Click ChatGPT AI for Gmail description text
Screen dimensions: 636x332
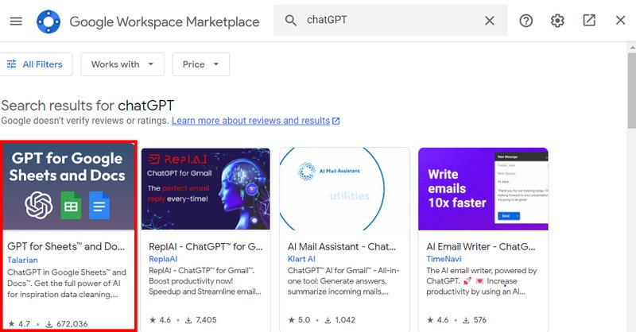(343, 281)
